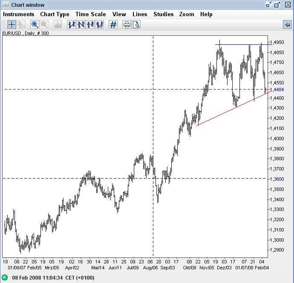Screen dimensions: 294x283
Task: Select the horizontal line drawing tool
Action: tap(90, 25)
